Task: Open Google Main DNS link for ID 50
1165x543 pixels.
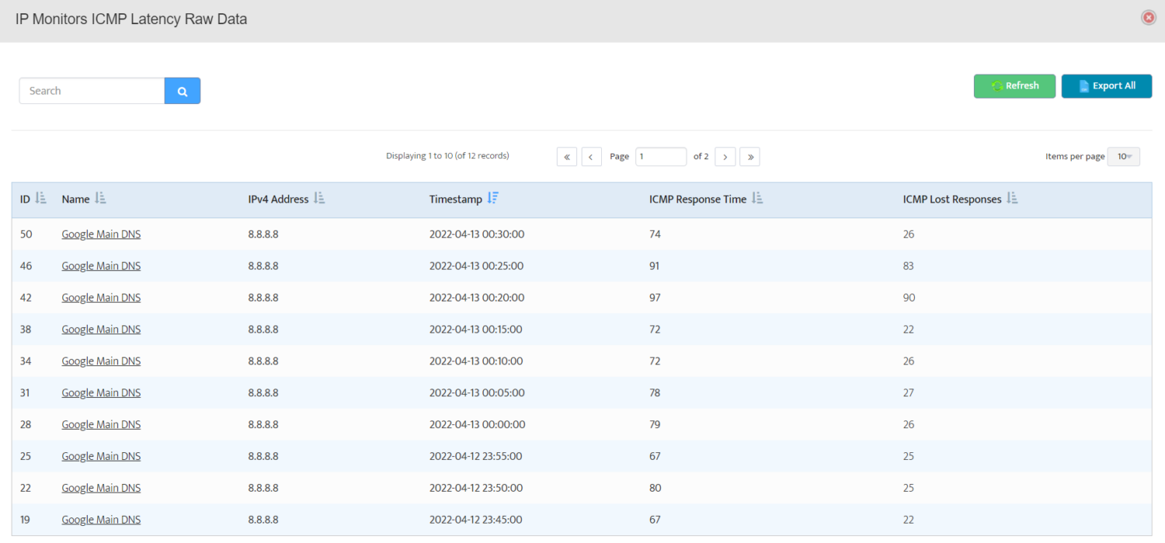Action: pyautogui.click(x=101, y=233)
